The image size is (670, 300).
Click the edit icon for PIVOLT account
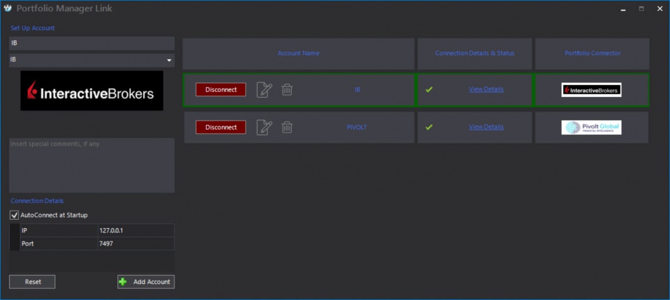[264, 128]
